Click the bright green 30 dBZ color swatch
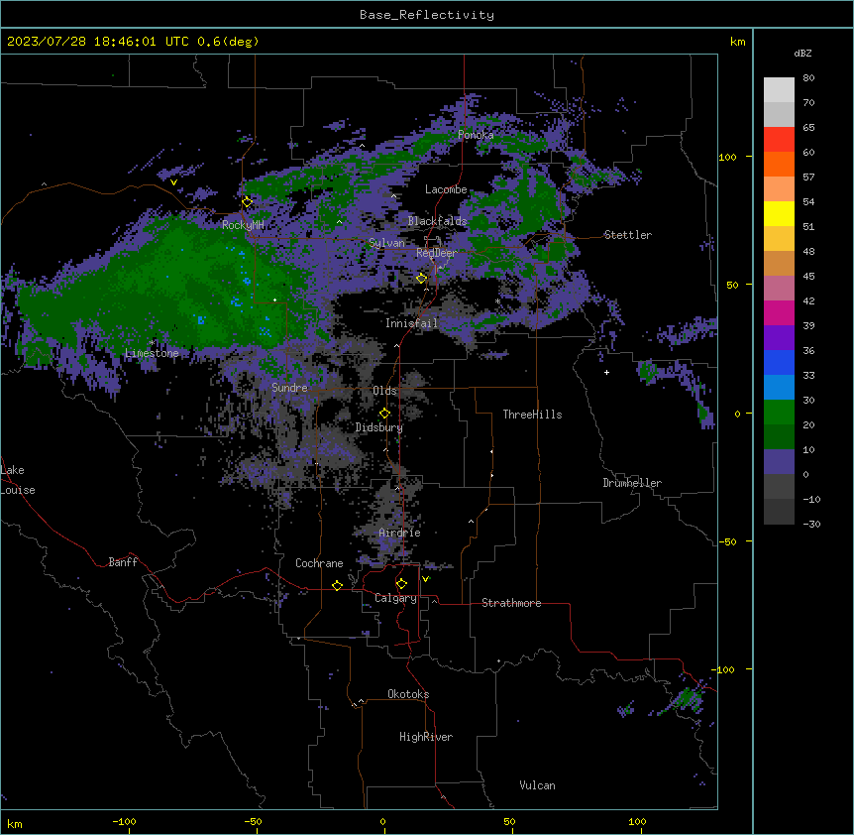 click(779, 413)
